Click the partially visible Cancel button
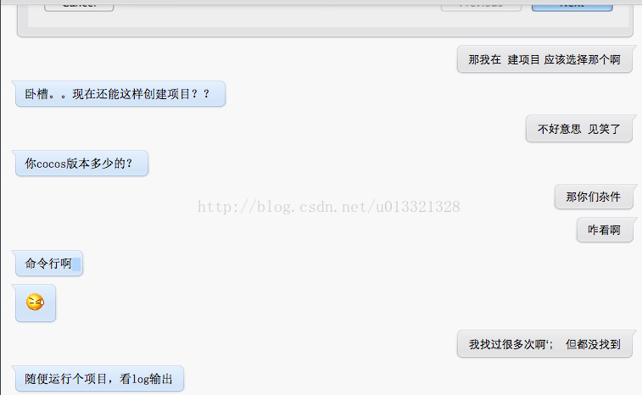Screen dimensions: 642x395 tap(79, 5)
